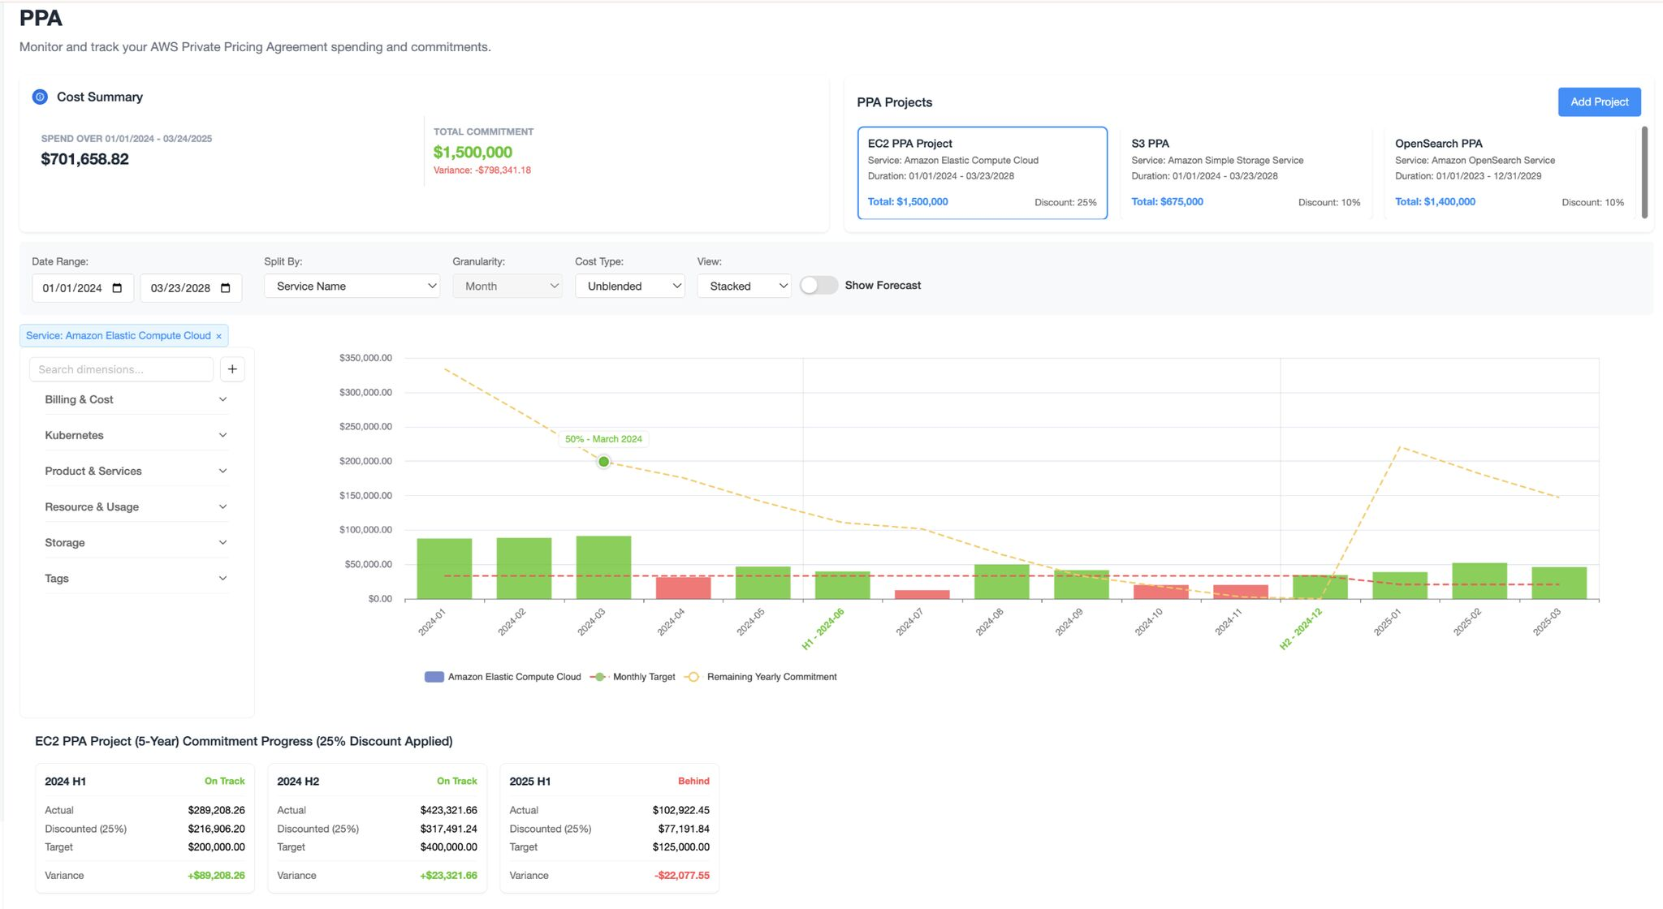Remove the Amazon Elastic Compute Cloud filter chip
This screenshot has height=909, width=1663.
(x=218, y=336)
